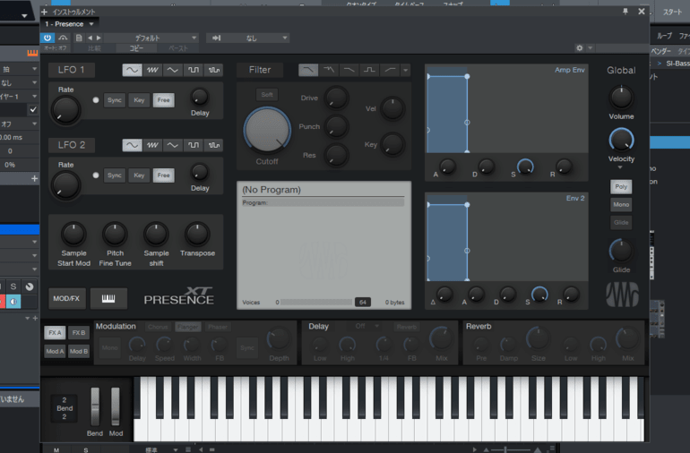The height and width of the screenshot is (453, 690).
Task: Show the on-screen keyboard with the piano icon
Action: pos(108,298)
